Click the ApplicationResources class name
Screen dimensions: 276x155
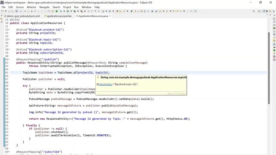46,23
